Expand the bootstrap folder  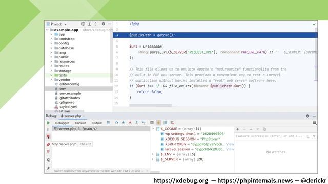coord(51,39)
